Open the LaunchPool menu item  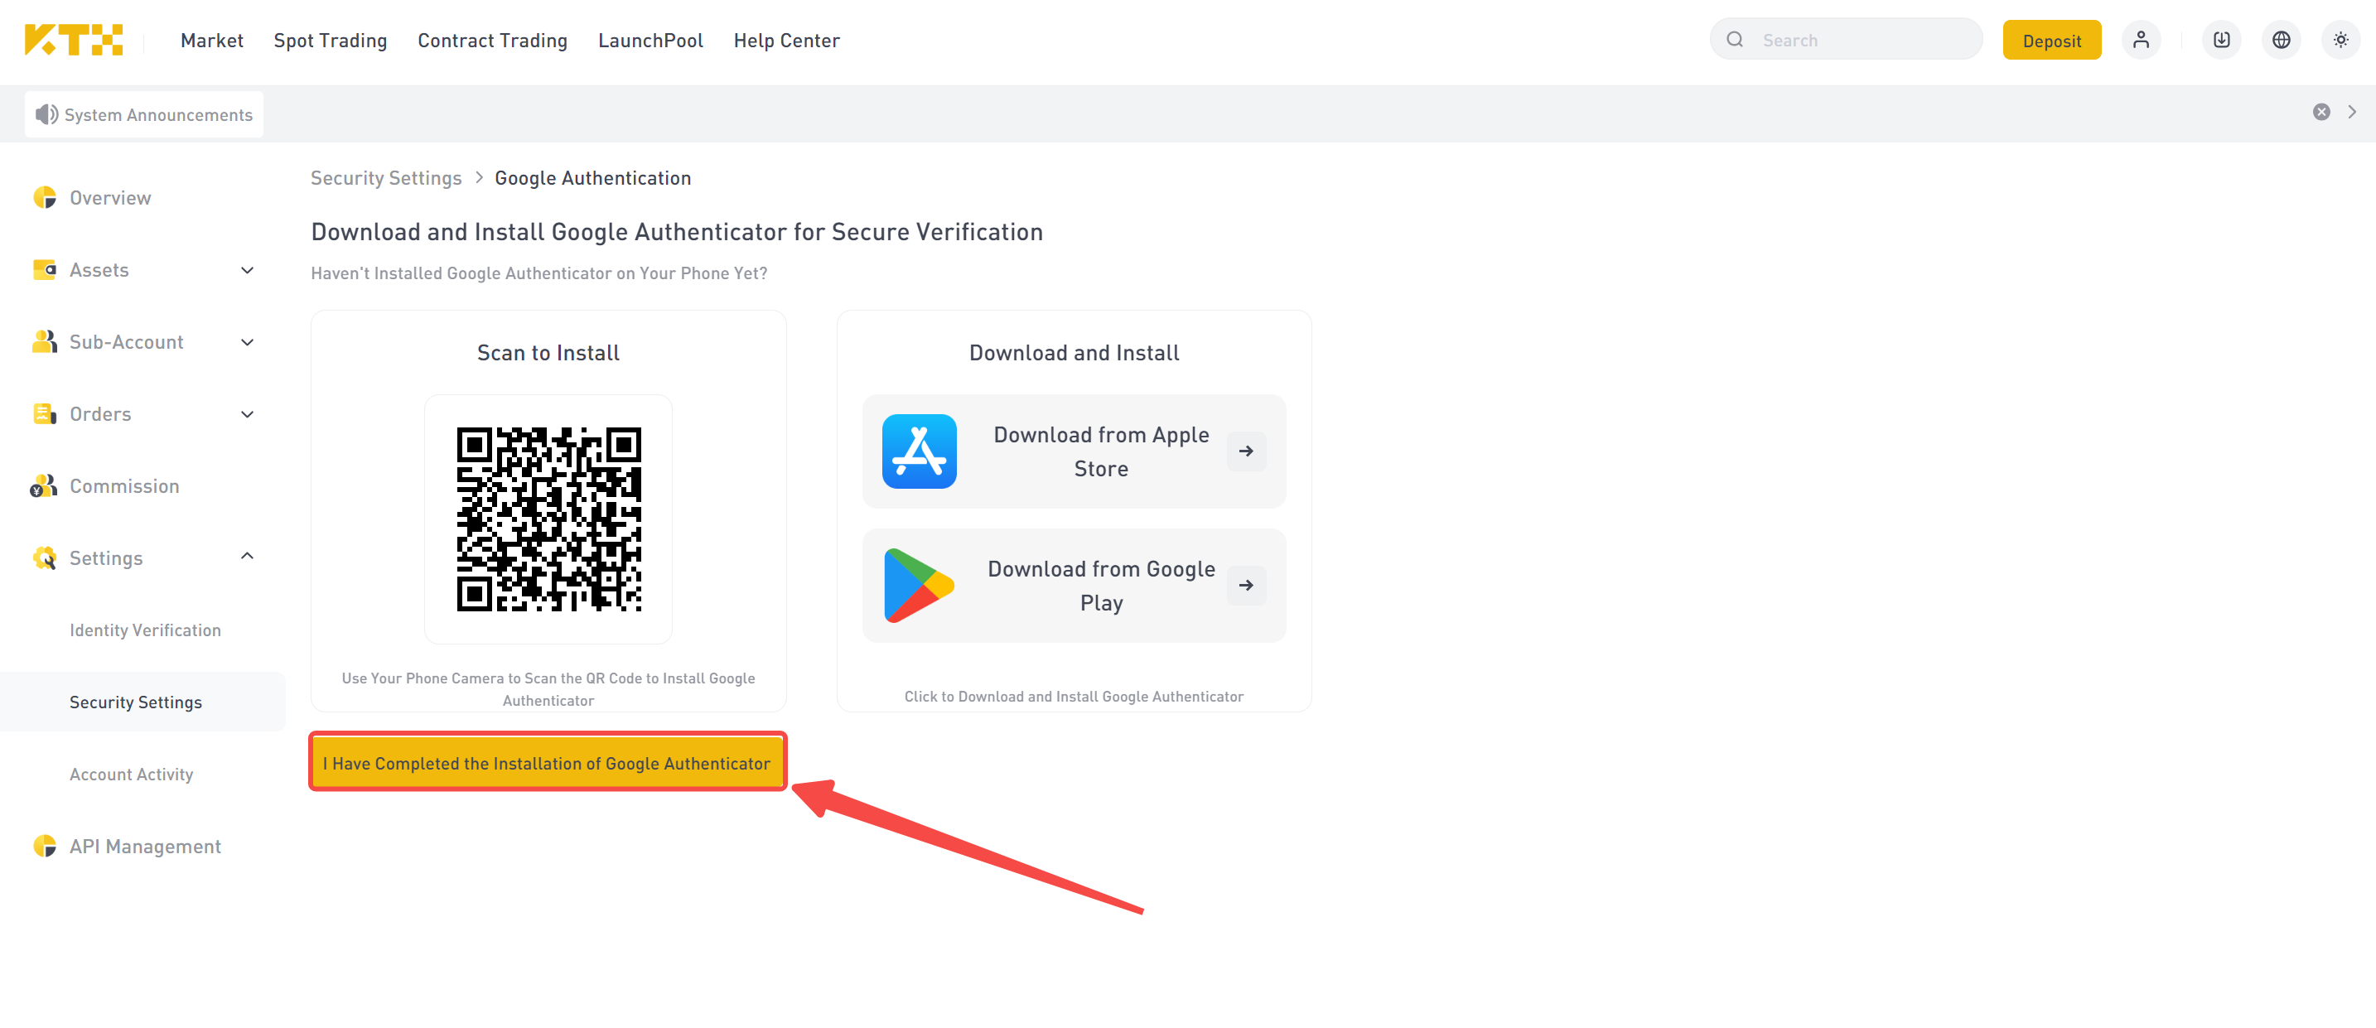point(650,41)
